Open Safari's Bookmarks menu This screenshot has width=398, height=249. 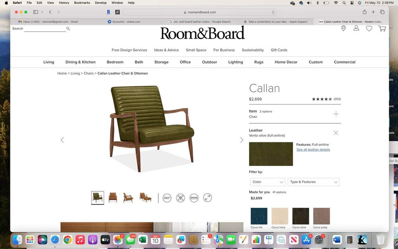point(82,2)
